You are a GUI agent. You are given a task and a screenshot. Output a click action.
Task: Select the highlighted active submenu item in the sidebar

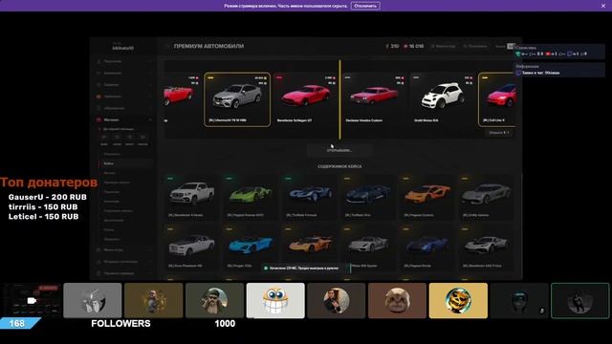[x=125, y=163]
